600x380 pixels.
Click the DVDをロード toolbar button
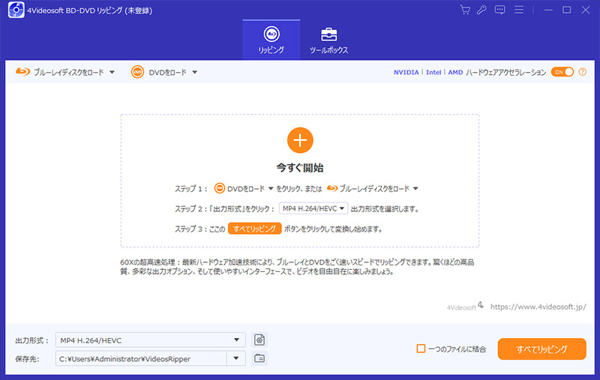(164, 72)
